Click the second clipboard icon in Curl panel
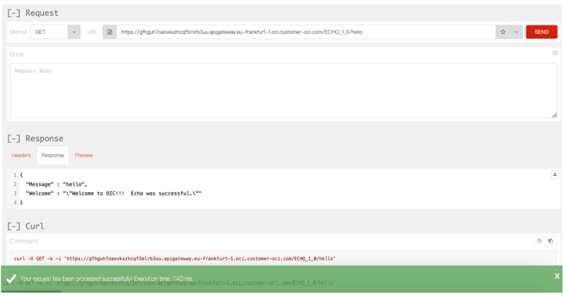Screen dimensions: 563x297 pos(550,241)
